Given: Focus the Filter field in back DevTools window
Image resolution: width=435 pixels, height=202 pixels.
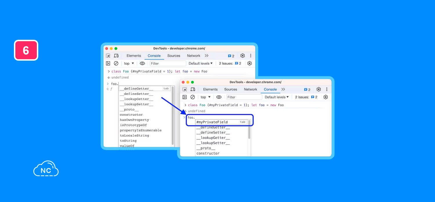Looking at the screenshot, I should point(168,63).
